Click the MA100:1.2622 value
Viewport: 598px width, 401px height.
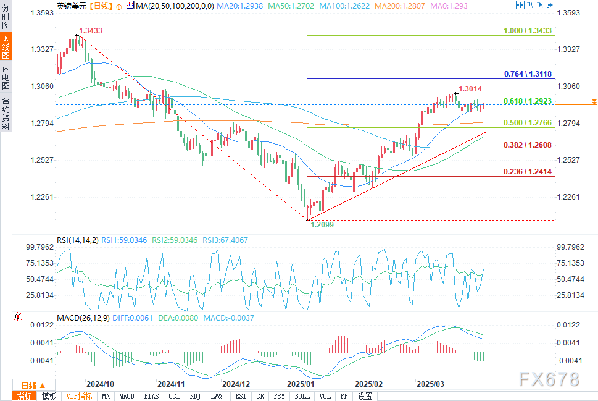point(344,6)
